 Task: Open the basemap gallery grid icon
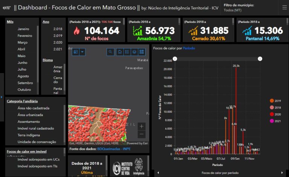coord(142,52)
